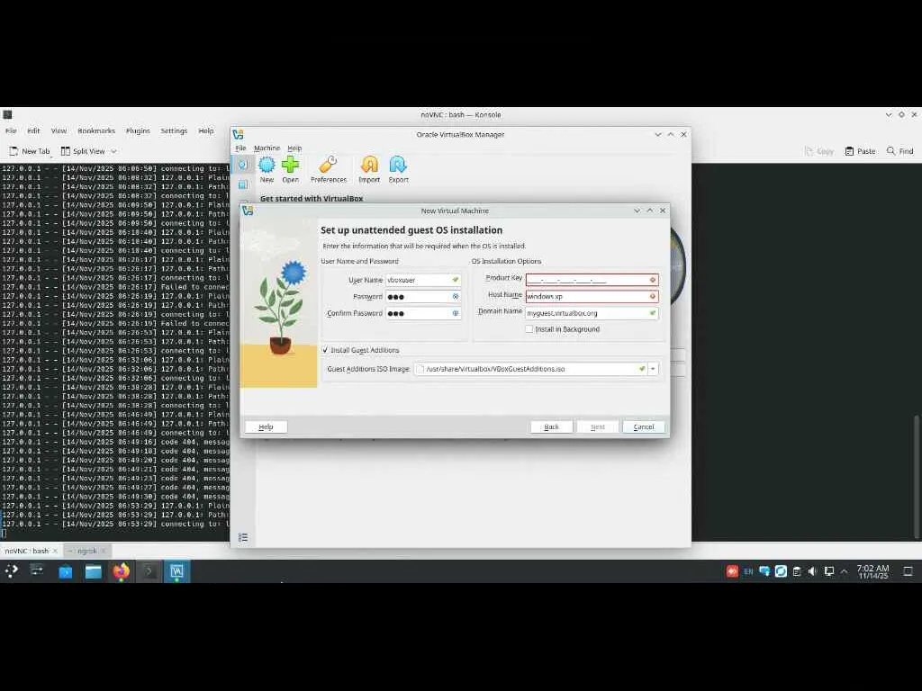Click the Split View icon in Konsole

[x=65, y=151]
